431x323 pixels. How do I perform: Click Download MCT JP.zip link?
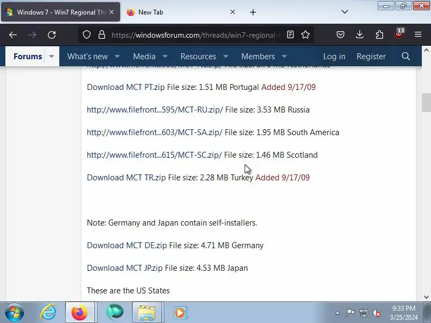[124, 268]
